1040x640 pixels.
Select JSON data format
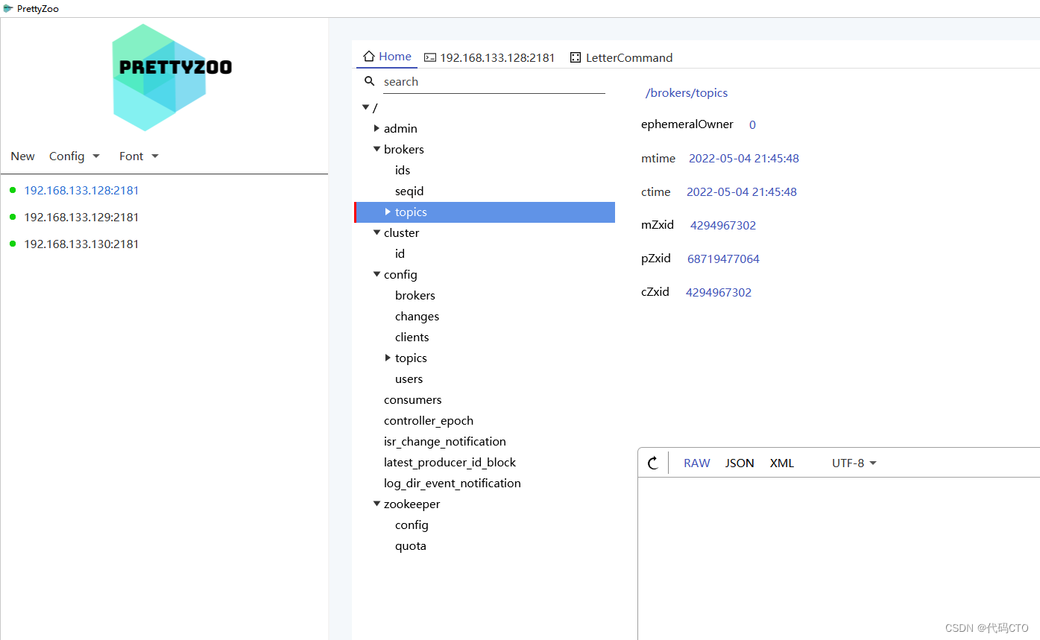pyautogui.click(x=740, y=463)
